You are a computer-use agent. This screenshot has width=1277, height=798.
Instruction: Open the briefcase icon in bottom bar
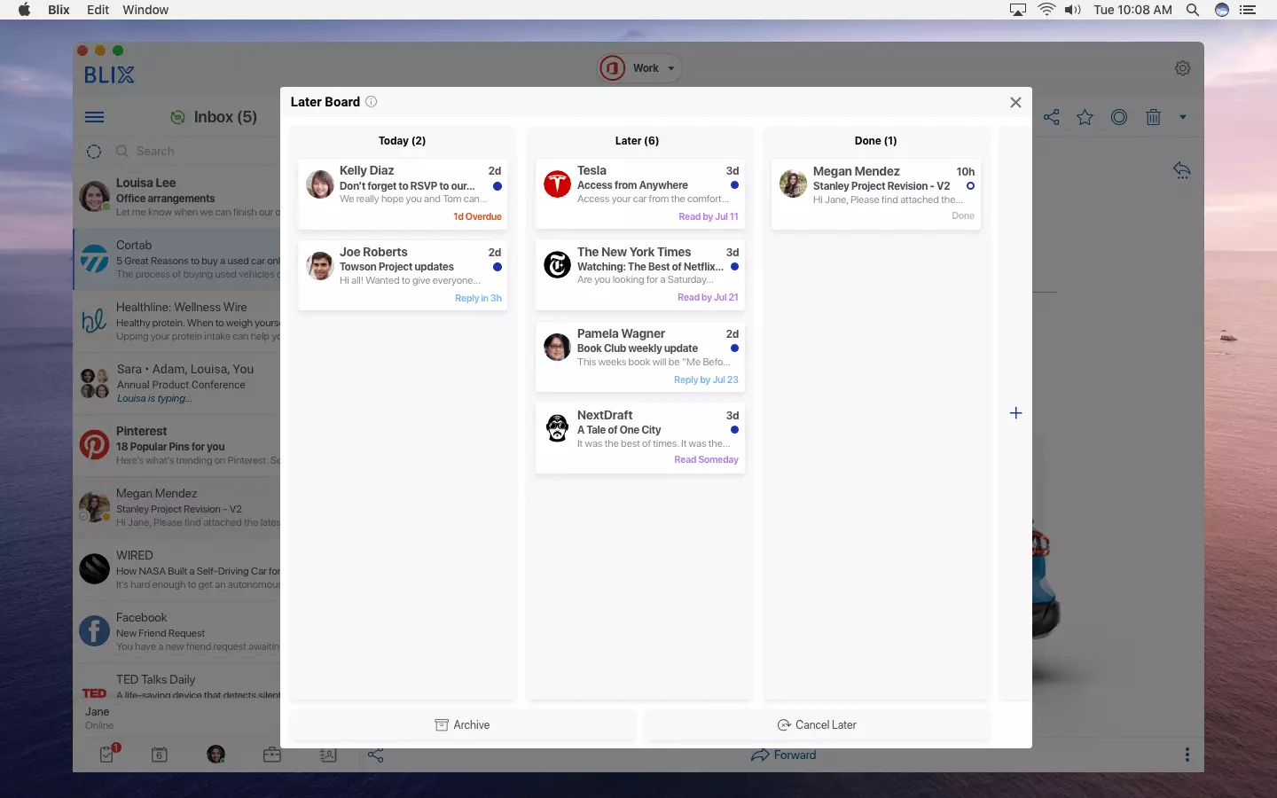272,755
